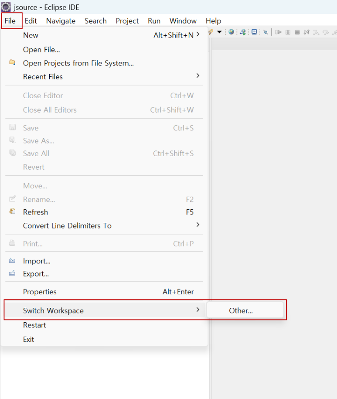Open the Help menu
337x399 pixels.
[213, 21]
